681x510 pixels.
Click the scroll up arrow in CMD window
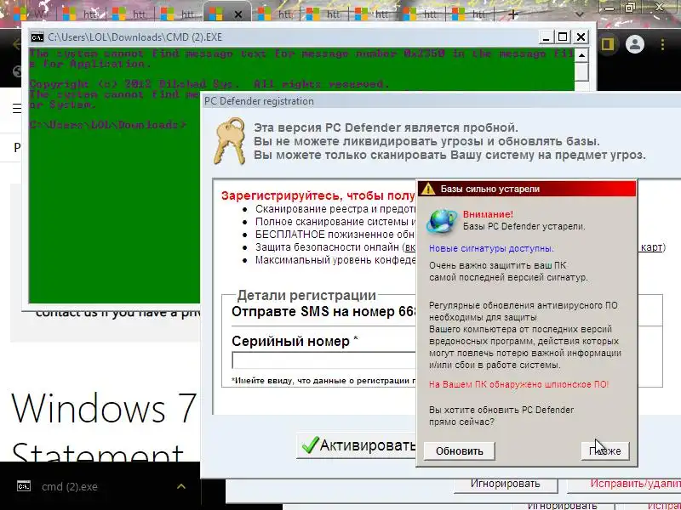[x=581, y=54]
